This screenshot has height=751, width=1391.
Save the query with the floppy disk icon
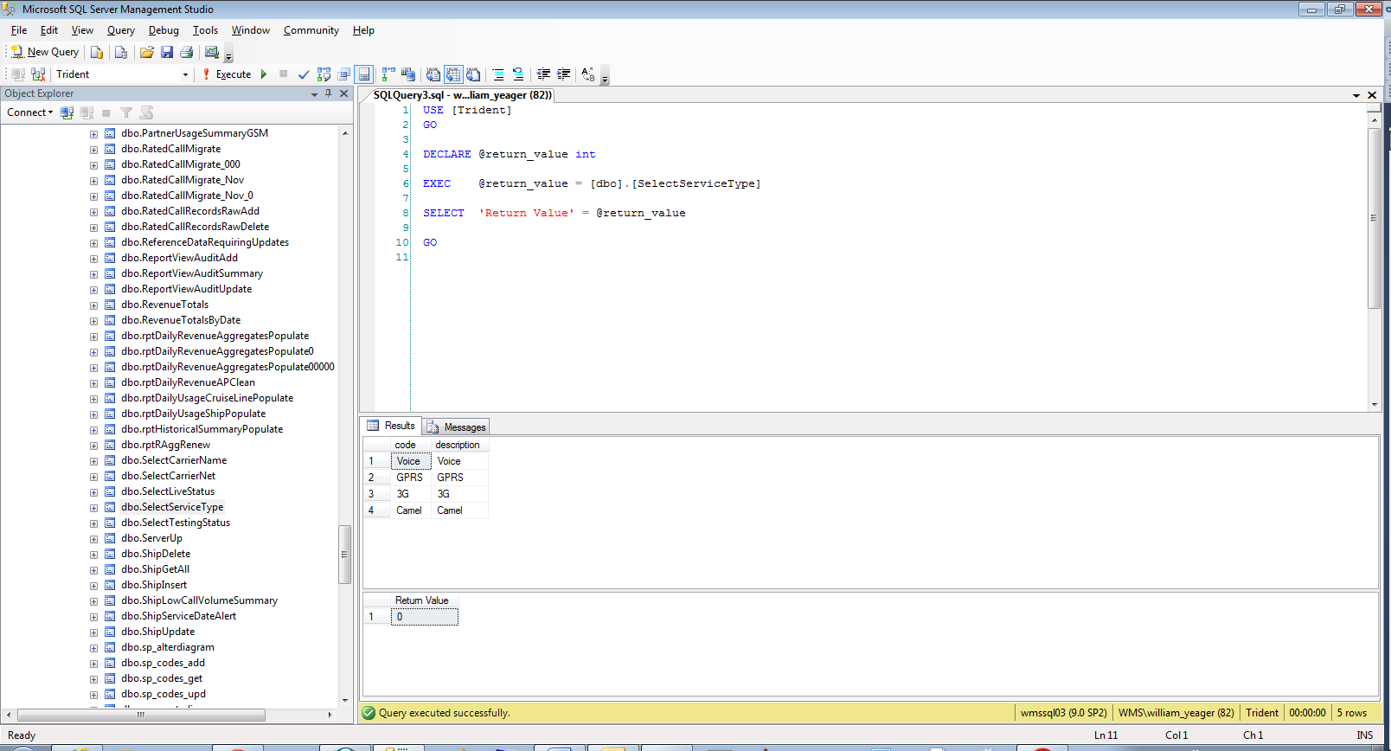click(167, 52)
